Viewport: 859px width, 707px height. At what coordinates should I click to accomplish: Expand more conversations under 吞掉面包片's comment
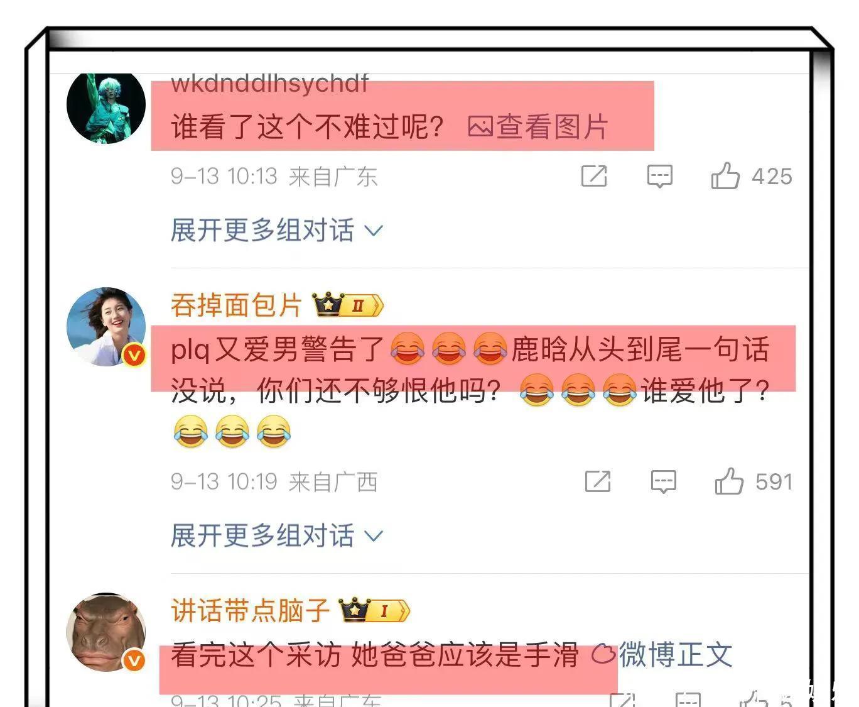click(x=277, y=536)
